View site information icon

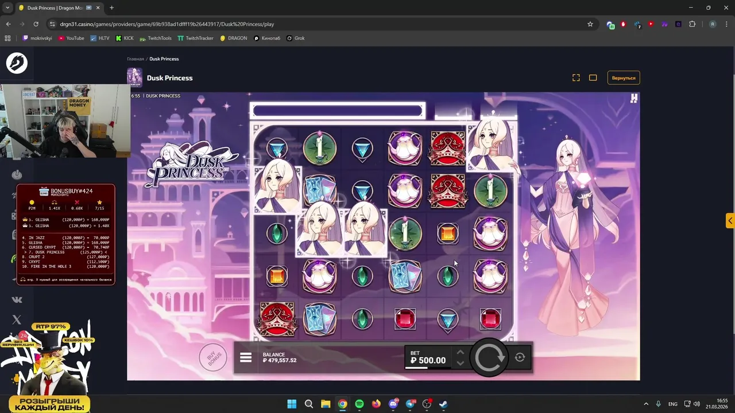52,24
